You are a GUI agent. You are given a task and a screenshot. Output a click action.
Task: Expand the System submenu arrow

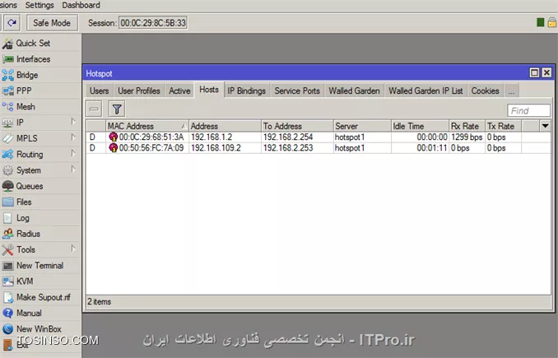73,170
